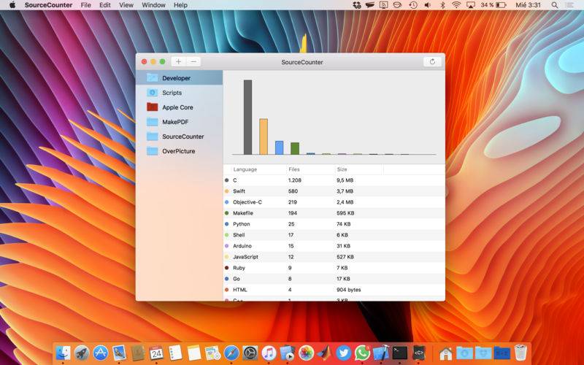Click the blue Objective-C bar in the chart
This screenshot has width=584, height=365.
pos(279,147)
